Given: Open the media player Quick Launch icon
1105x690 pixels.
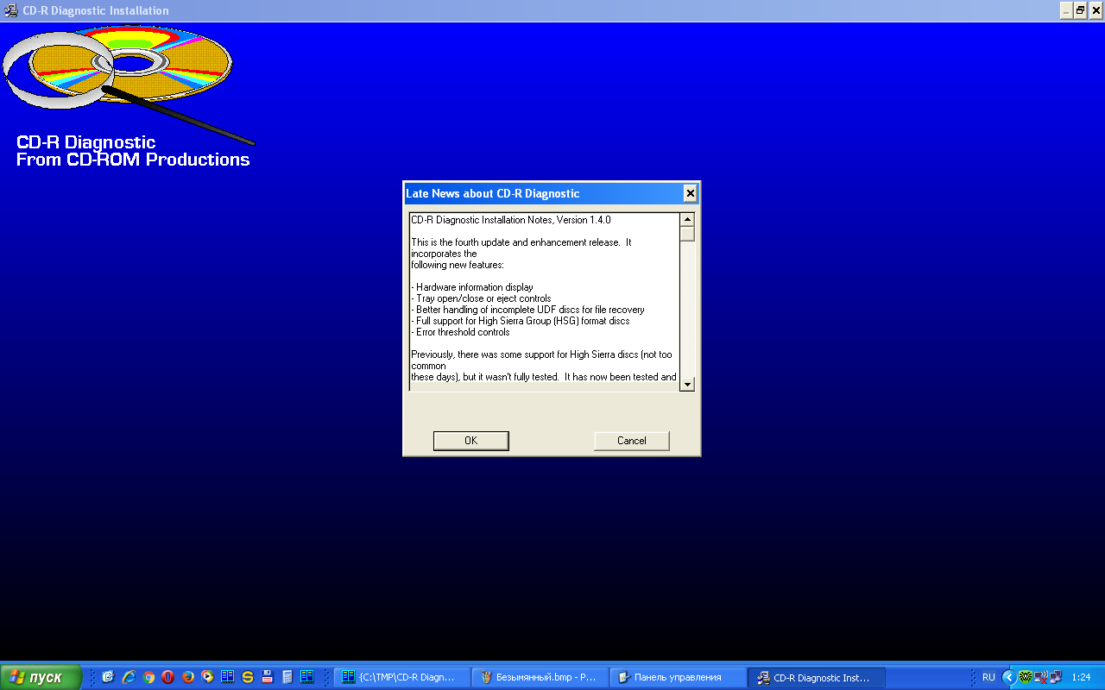Looking at the screenshot, I should pos(208,677).
